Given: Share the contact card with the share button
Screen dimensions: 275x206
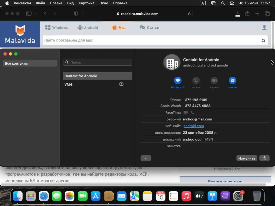Looking at the screenshot, I should (264, 158).
